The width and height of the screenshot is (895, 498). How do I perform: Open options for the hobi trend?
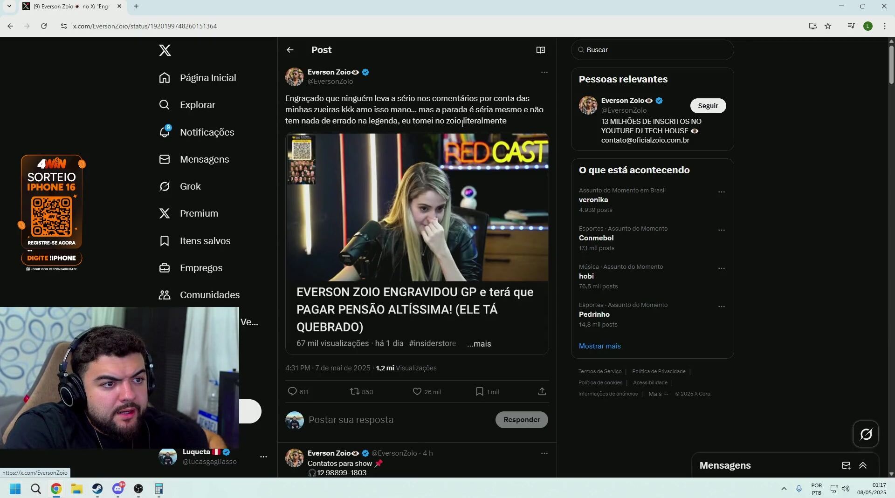[721, 268]
